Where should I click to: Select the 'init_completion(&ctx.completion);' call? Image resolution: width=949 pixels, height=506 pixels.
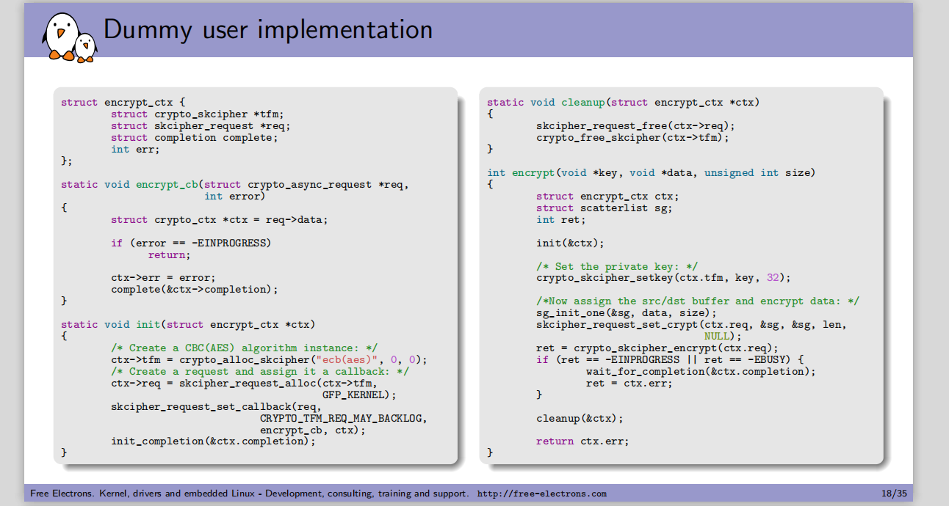tap(213, 442)
